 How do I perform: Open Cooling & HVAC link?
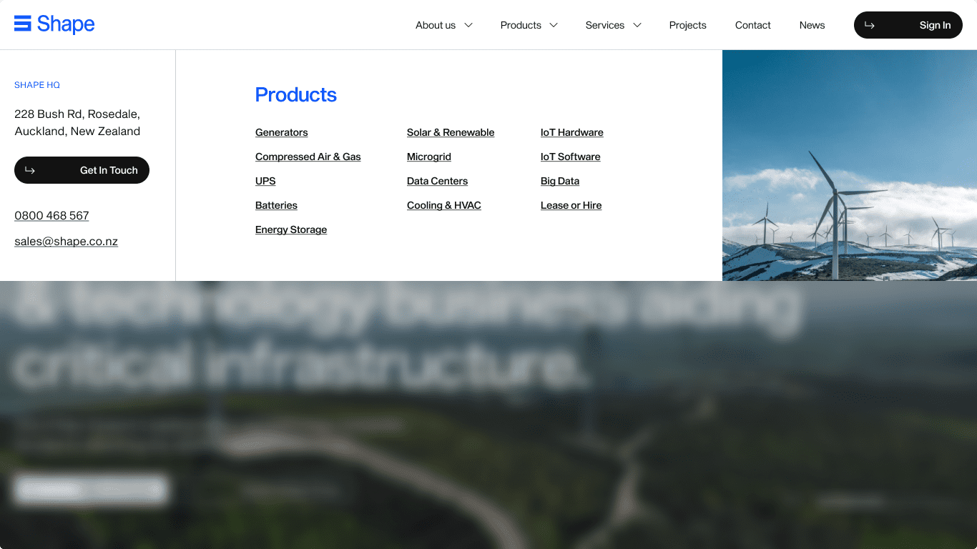pos(444,205)
